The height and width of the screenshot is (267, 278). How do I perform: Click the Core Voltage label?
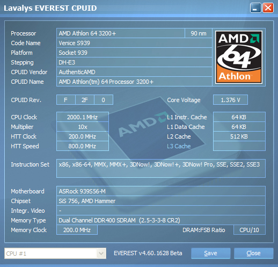(x=184, y=100)
